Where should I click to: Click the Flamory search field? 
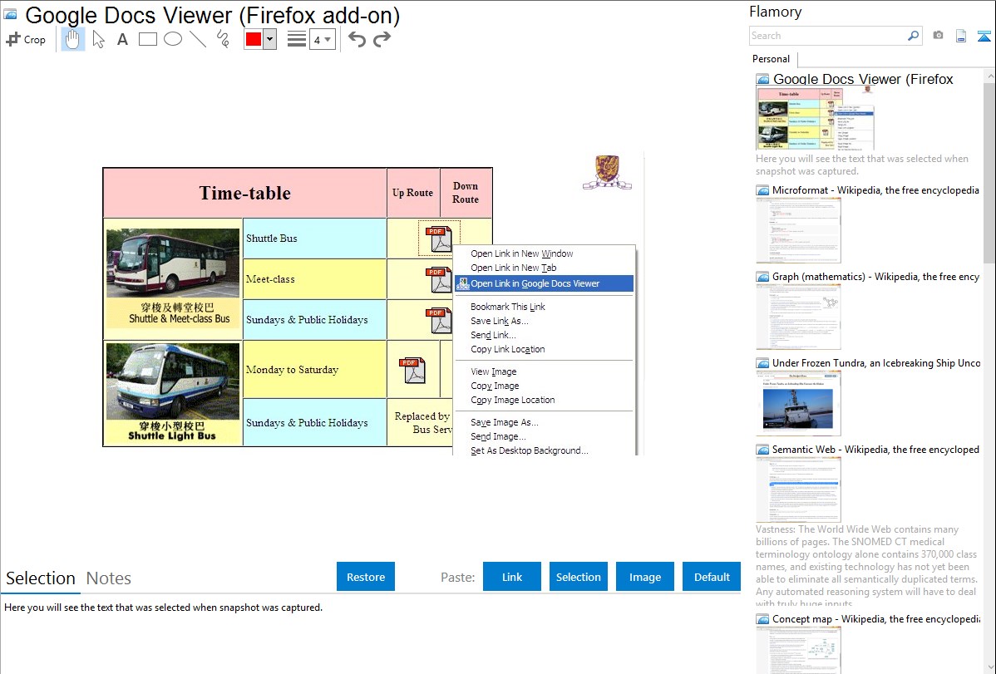[x=828, y=36]
